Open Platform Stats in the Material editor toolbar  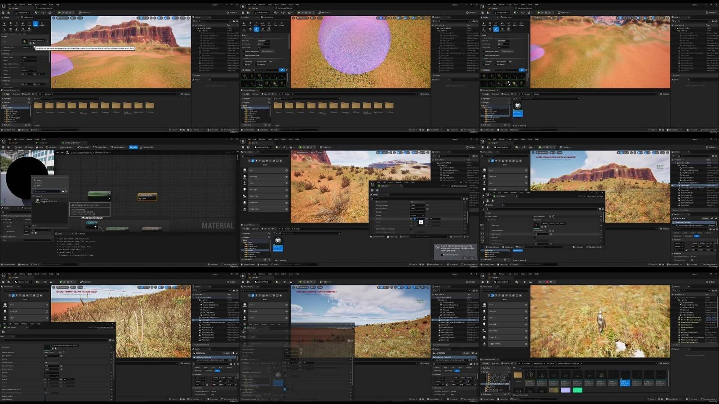(146, 147)
